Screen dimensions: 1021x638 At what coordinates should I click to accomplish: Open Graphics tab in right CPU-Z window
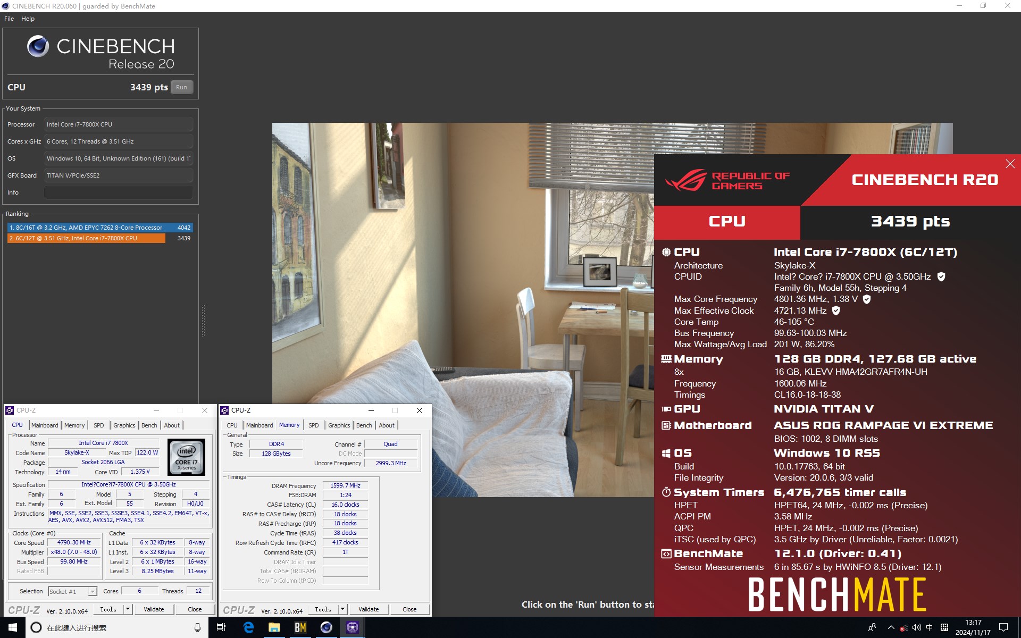pyautogui.click(x=339, y=425)
